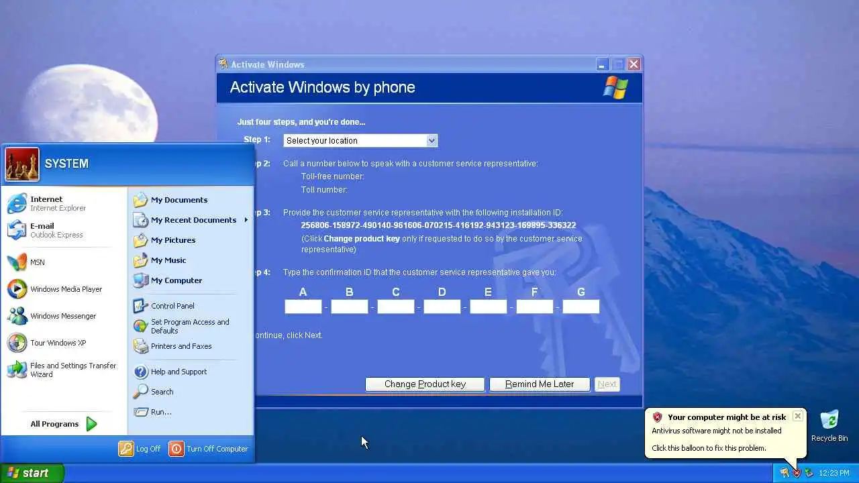Viewport: 859px width, 483px height.
Task: Close the security warning balloon
Action: point(797,416)
